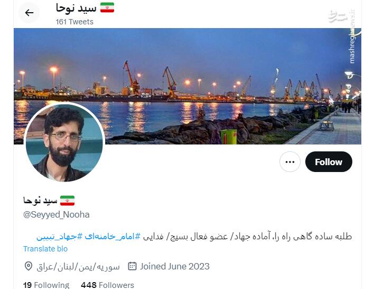View the harbor banner image

pos(188,86)
